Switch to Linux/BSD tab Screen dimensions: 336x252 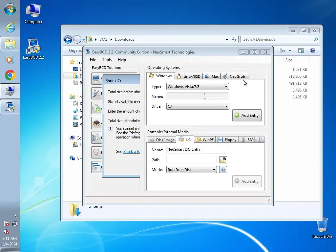tap(189, 76)
